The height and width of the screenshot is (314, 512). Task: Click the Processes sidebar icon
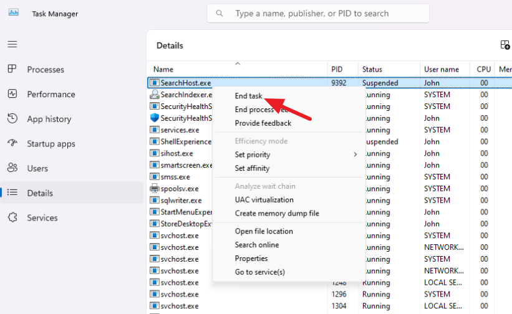point(12,69)
